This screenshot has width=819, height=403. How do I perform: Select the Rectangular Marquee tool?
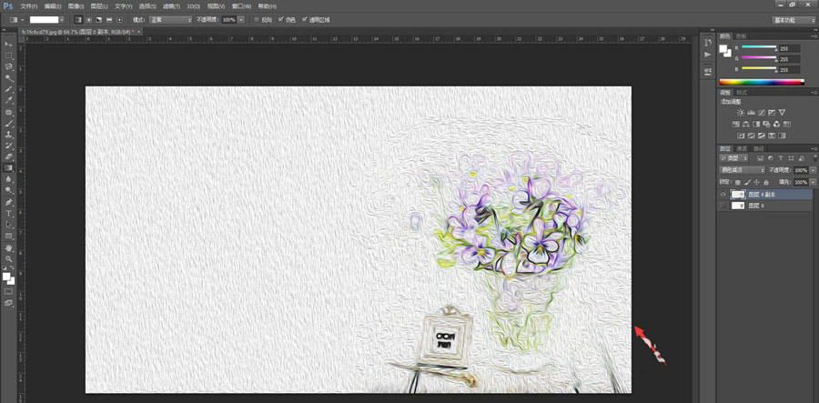point(9,55)
